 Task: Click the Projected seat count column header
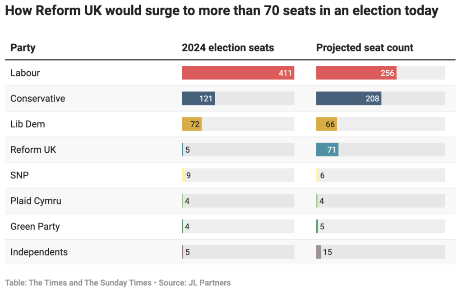point(365,48)
